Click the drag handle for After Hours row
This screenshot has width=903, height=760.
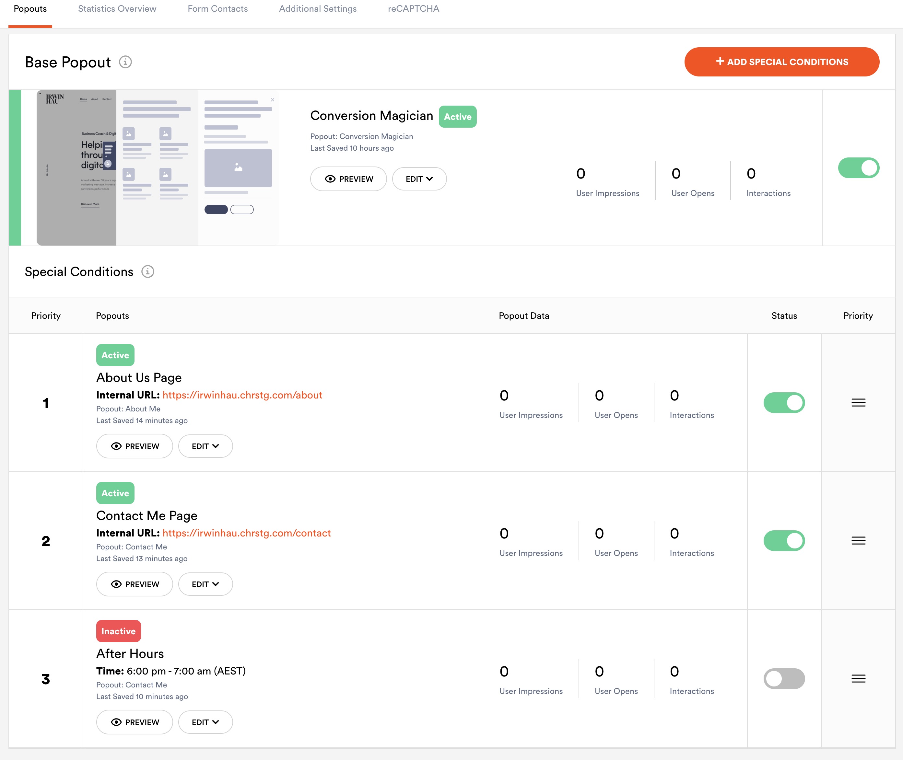[858, 679]
